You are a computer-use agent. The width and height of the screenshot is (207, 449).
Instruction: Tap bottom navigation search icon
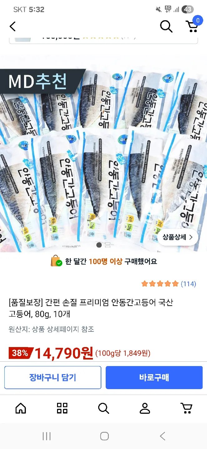[x=103, y=408]
